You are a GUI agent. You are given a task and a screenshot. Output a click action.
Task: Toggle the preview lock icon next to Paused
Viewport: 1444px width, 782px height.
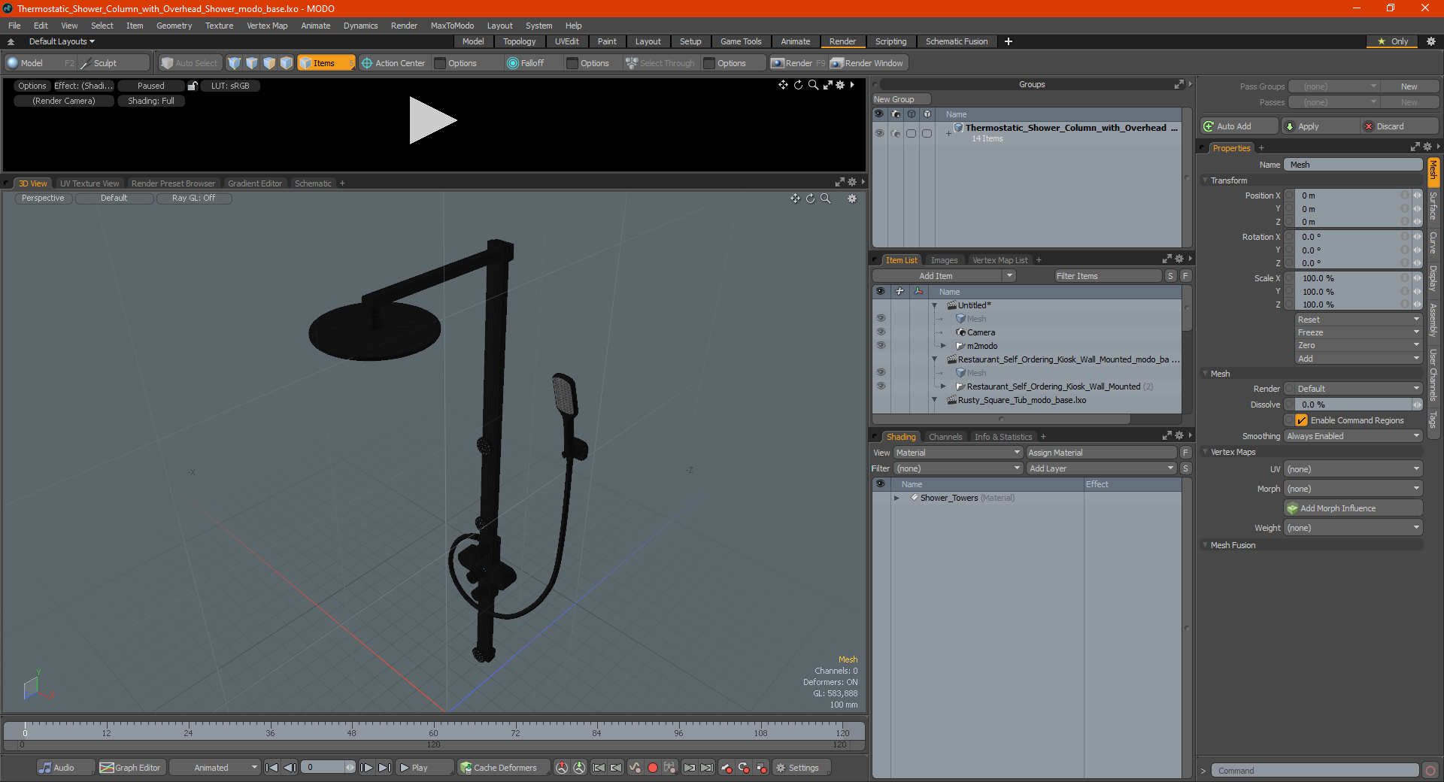193,86
